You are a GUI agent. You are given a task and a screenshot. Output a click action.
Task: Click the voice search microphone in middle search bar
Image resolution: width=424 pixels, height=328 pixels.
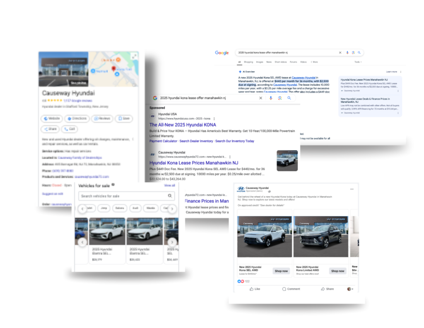[x=270, y=98]
